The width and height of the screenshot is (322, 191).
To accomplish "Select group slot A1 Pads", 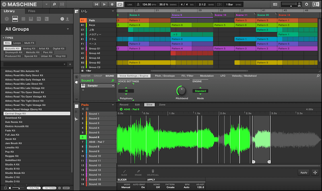I will point(98,21).
